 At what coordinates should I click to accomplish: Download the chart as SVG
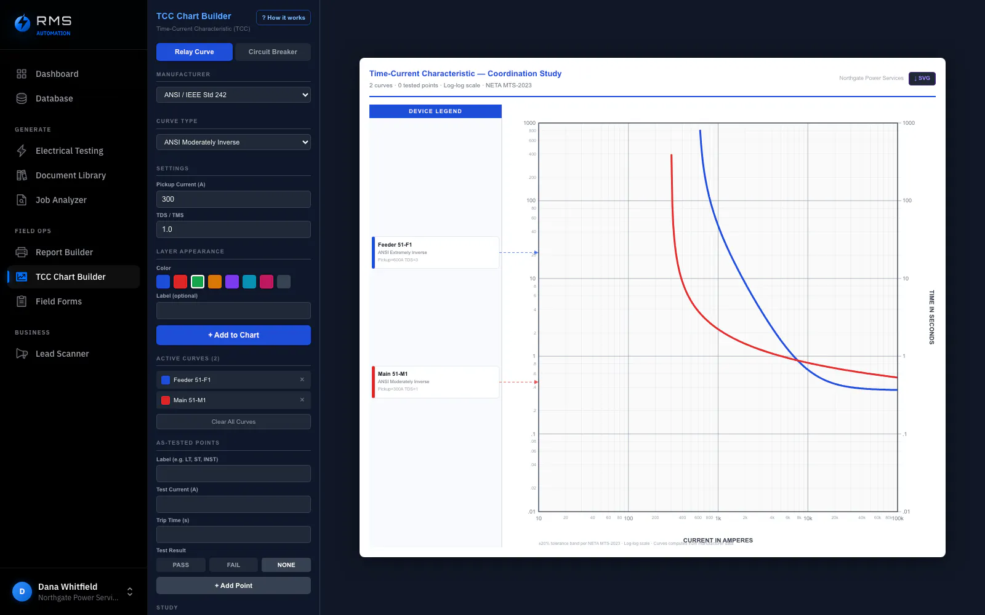tap(922, 79)
